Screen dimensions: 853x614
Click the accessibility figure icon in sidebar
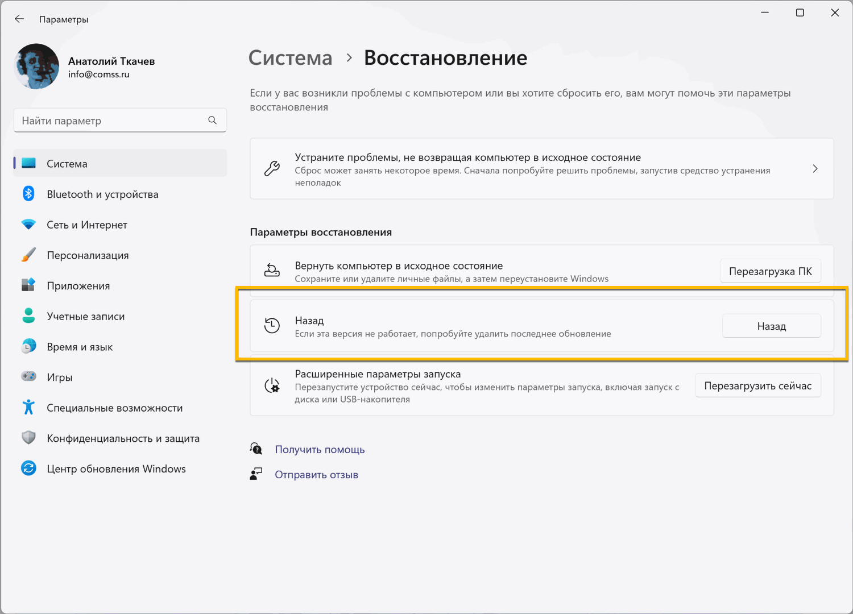click(x=28, y=407)
